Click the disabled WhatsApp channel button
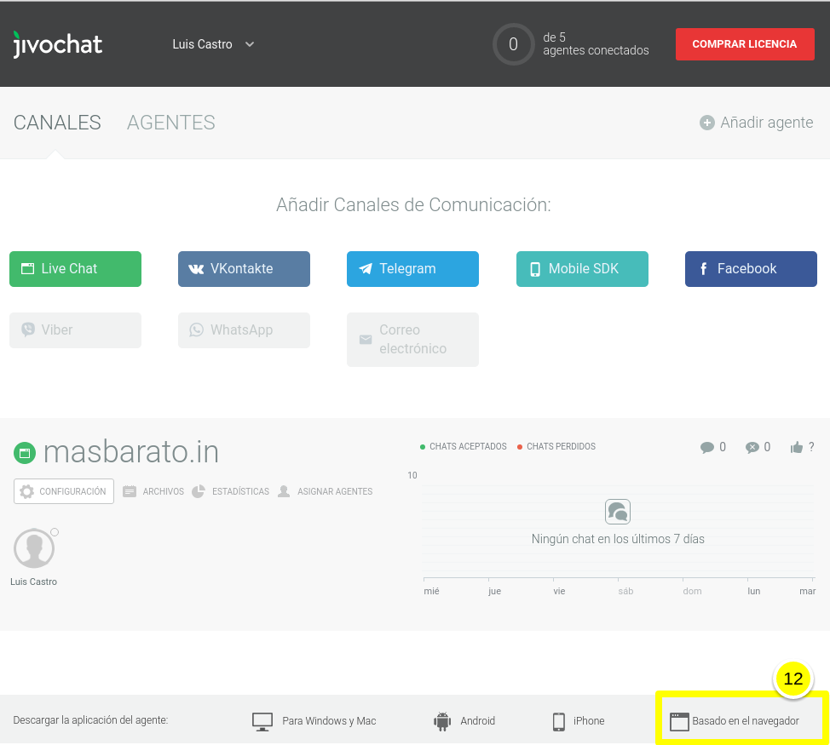Image resolution: width=830 pixels, height=745 pixels. 244,330
